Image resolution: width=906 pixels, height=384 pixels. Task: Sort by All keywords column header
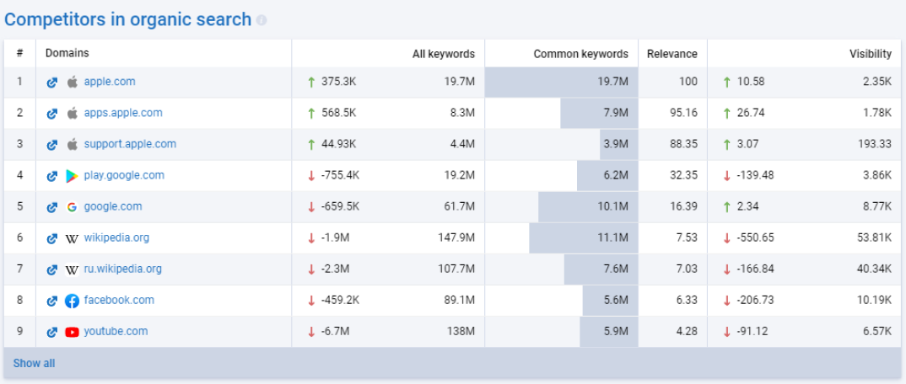443,54
